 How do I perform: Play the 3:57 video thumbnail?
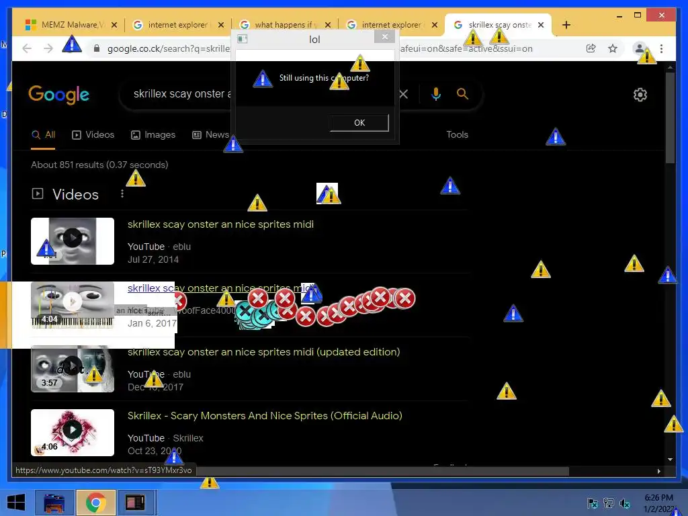[73, 369]
